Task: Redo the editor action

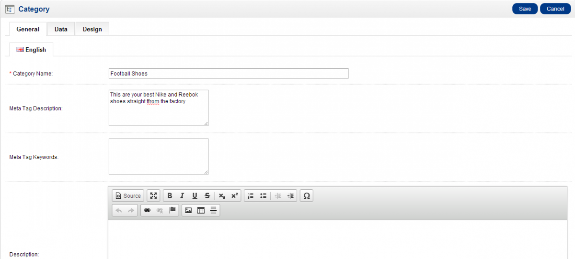Action: point(131,210)
